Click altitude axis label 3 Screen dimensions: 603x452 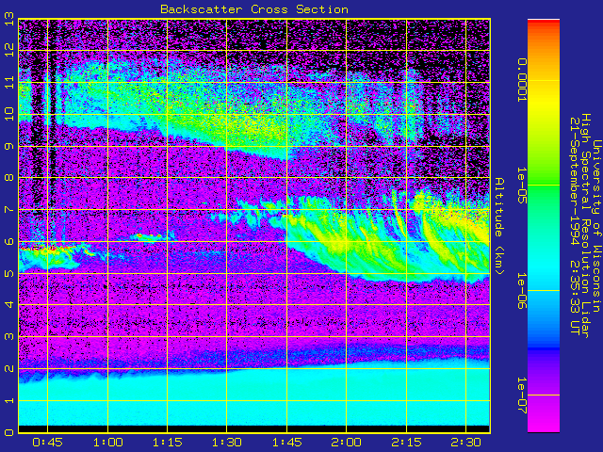tap(8, 337)
